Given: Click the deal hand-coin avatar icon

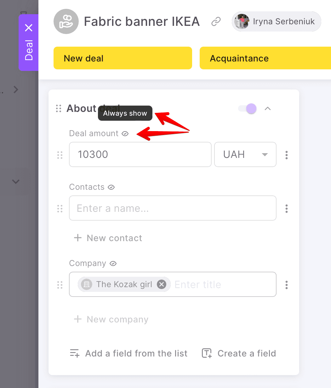Looking at the screenshot, I should point(66,21).
